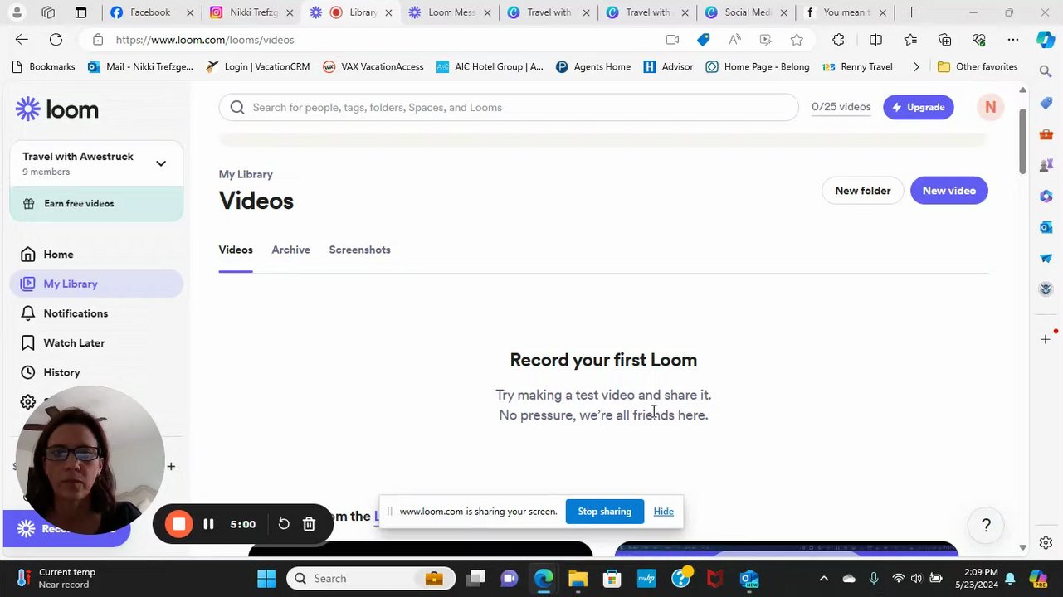
Task: Click the plus icon next to Spaces
Action: (171, 466)
